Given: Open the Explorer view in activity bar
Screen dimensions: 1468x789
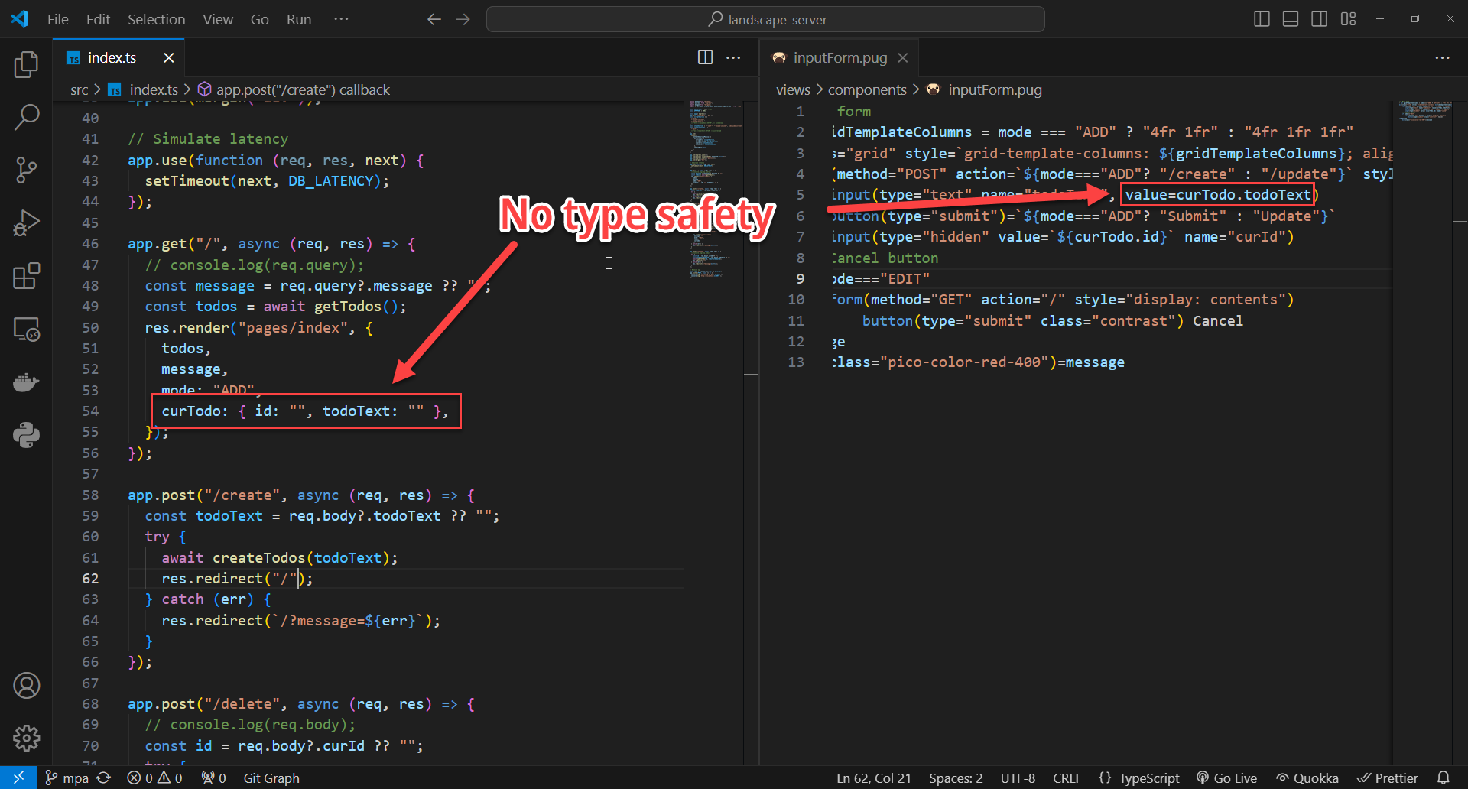Looking at the screenshot, I should pos(26,65).
